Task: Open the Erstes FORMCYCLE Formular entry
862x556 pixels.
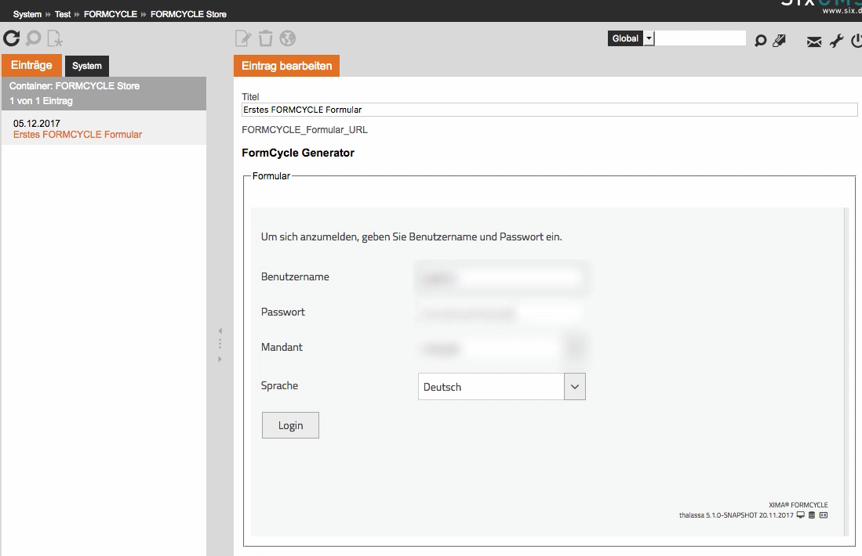Action: tap(78, 135)
